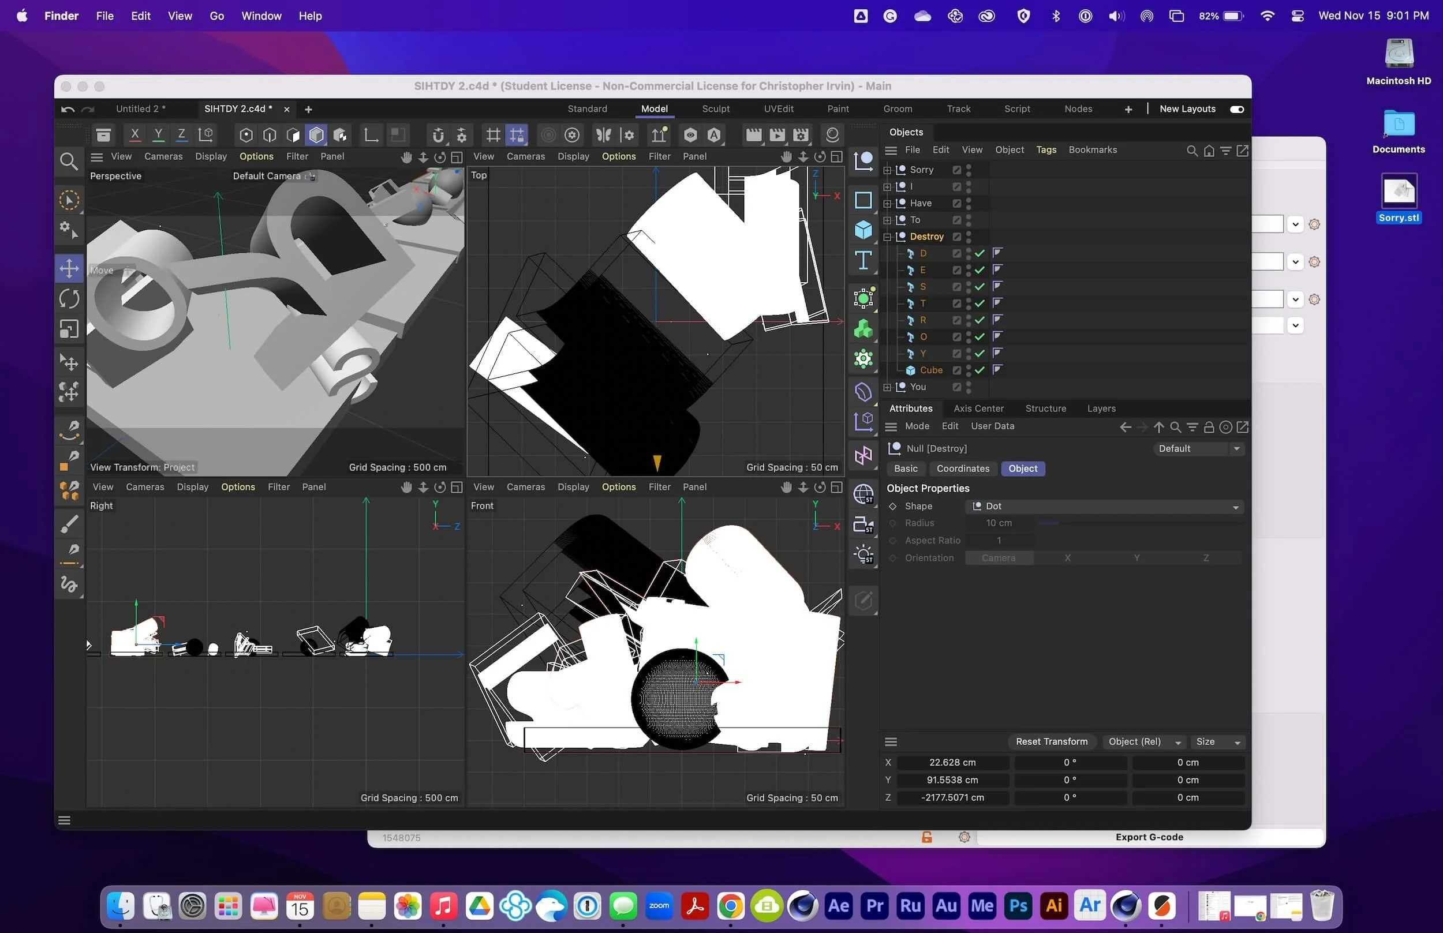Open the Shape dropdown set to Dot
Viewport: 1443px width, 933px height.
pos(1104,507)
